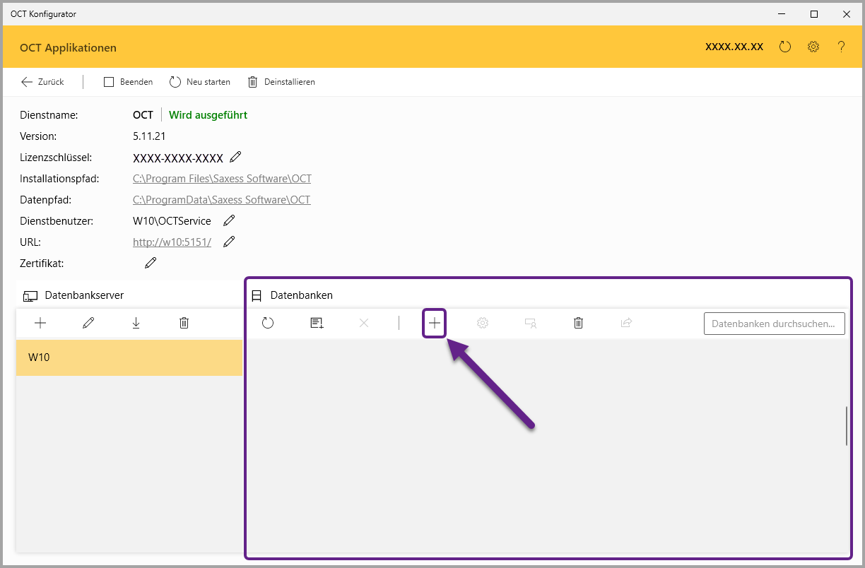Image resolution: width=865 pixels, height=568 pixels.
Task: Delete the selected database via trash icon
Action: [x=578, y=323]
